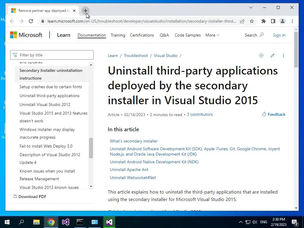The height and width of the screenshot is (228, 304).
Task: Jump to What's secondary installer
Action: click(134, 141)
